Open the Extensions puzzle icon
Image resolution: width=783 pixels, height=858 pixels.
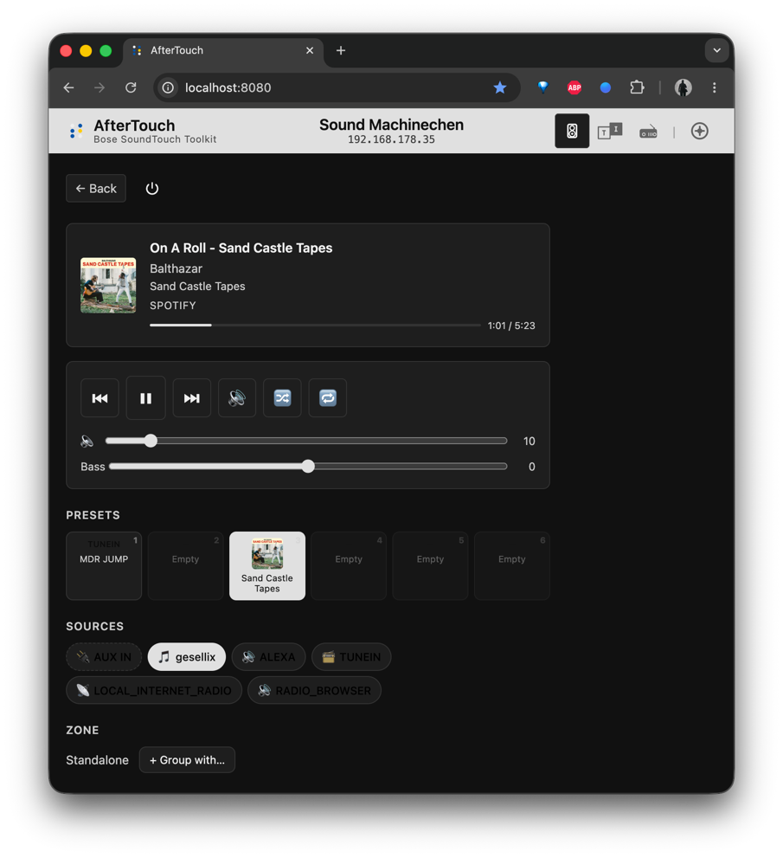click(x=637, y=87)
